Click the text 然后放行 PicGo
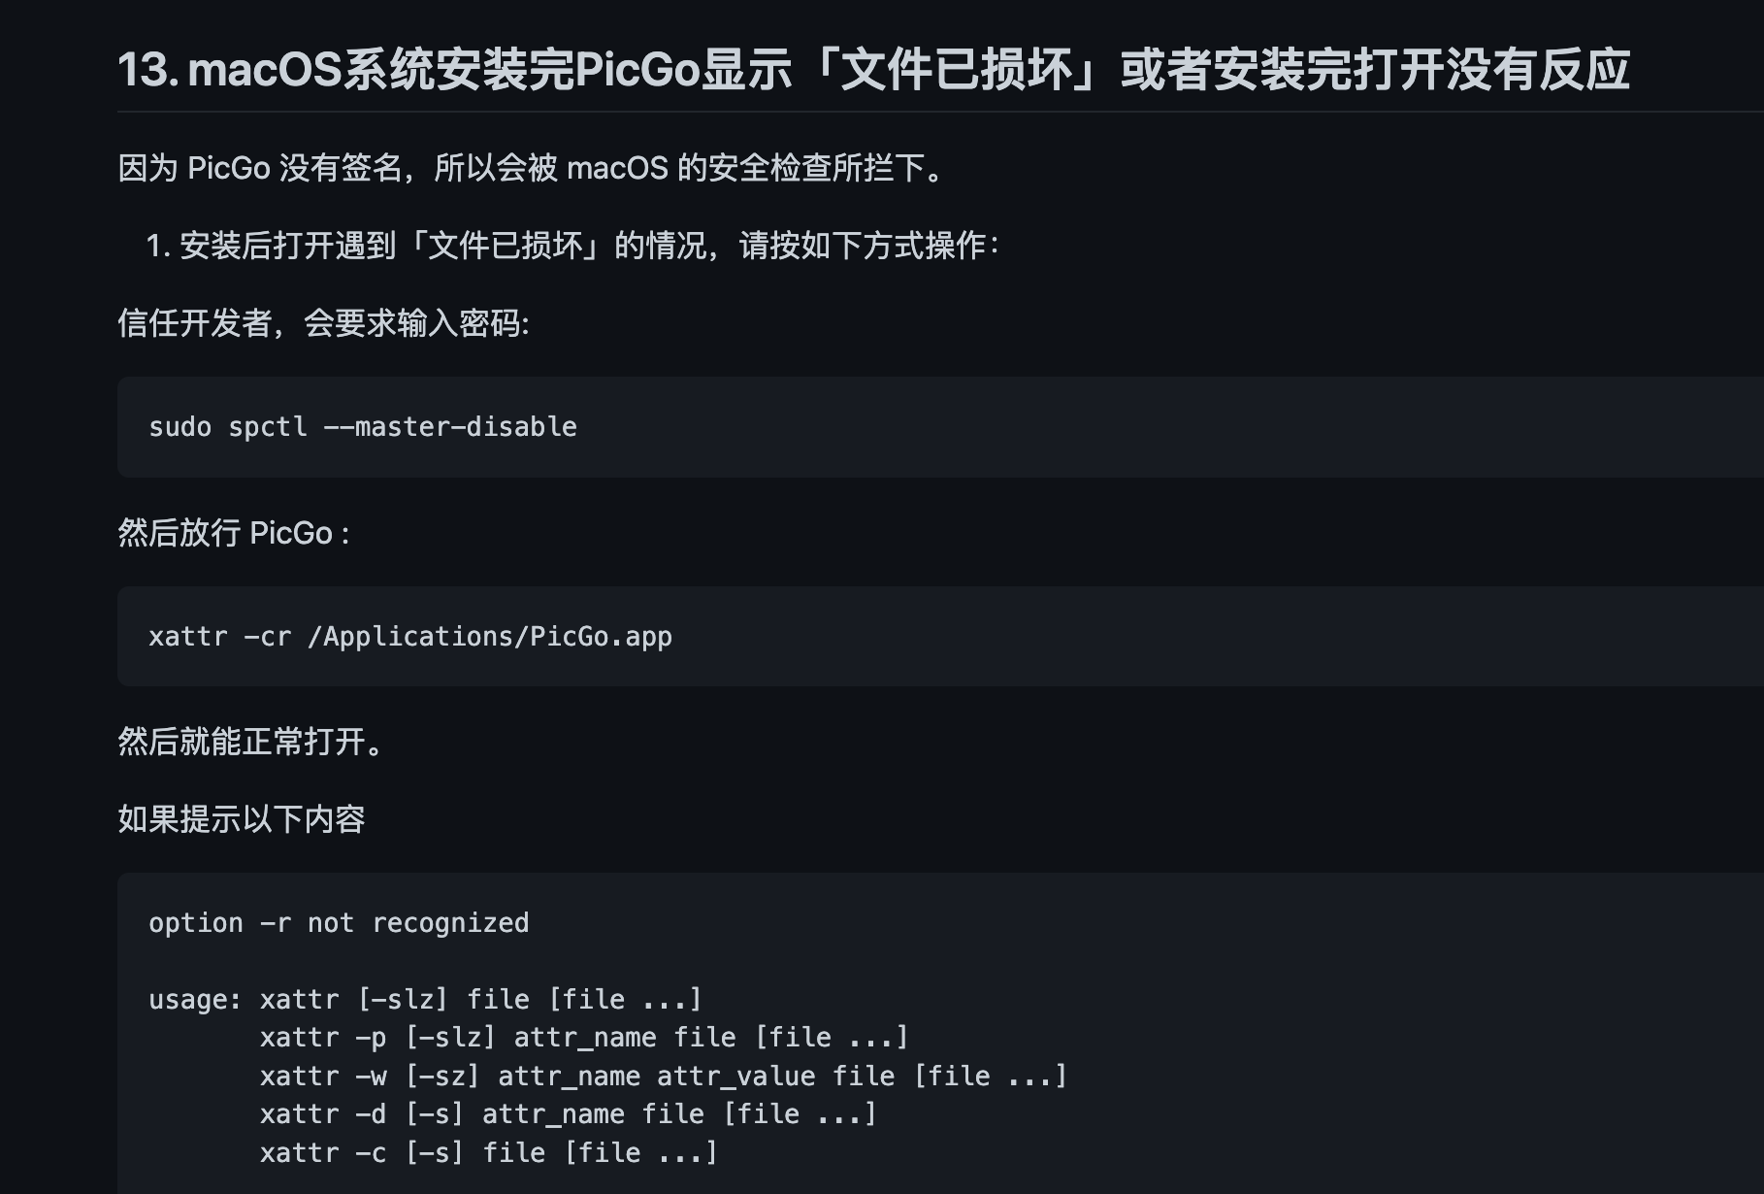Screen dimensions: 1764x1194 tap(234, 533)
